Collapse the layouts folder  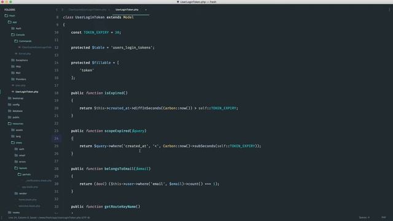click(x=16, y=168)
